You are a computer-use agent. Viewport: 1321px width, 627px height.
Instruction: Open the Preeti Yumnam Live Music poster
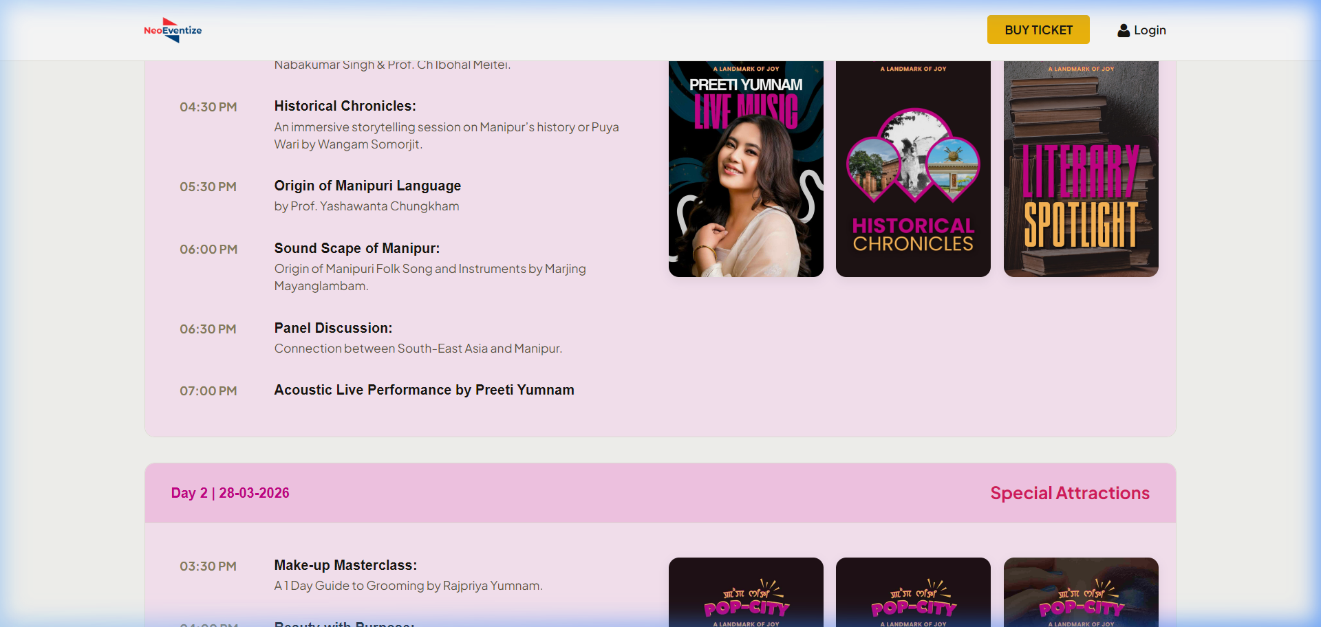click(746, 168)
